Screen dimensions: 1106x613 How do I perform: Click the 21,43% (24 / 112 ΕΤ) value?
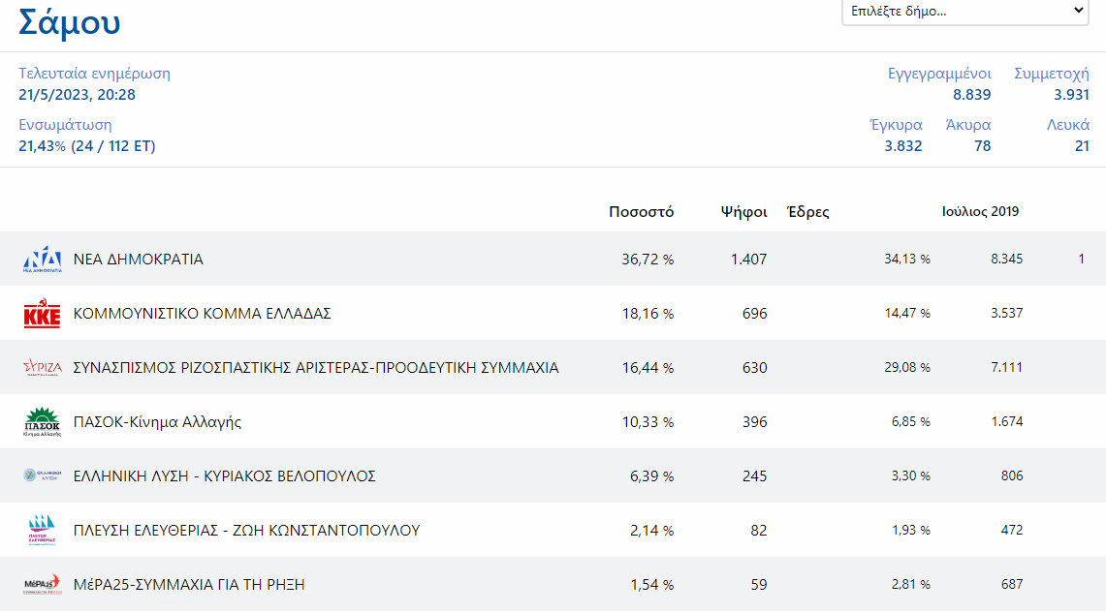point(87,146)
